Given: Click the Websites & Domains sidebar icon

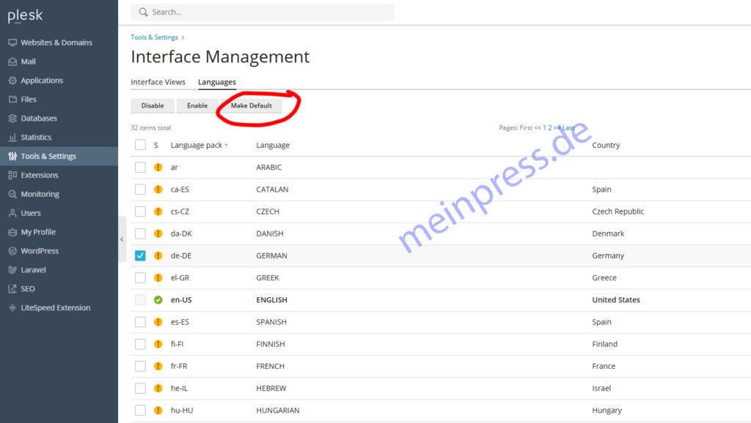Looking at the screenshot, I should 12,42.
